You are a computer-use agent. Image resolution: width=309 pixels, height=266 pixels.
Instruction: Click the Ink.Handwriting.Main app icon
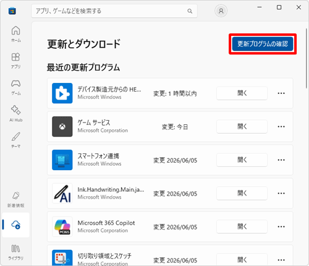point(62,194)
